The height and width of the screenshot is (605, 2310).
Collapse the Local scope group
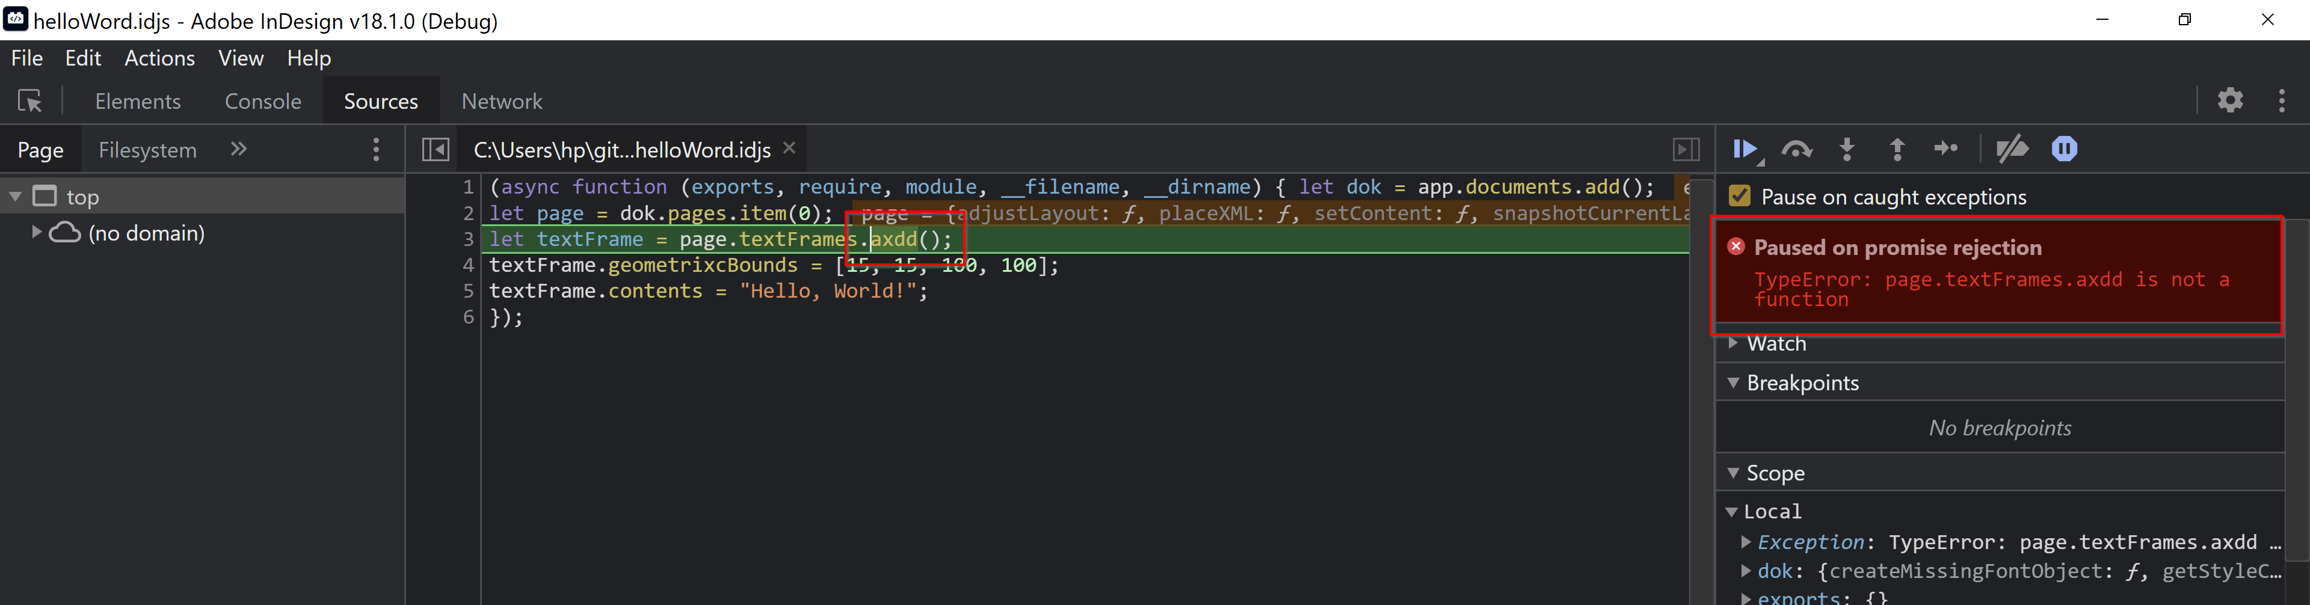tap(1732, 512)
